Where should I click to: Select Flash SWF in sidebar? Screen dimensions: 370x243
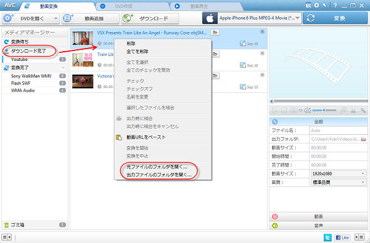coord(35,83)
